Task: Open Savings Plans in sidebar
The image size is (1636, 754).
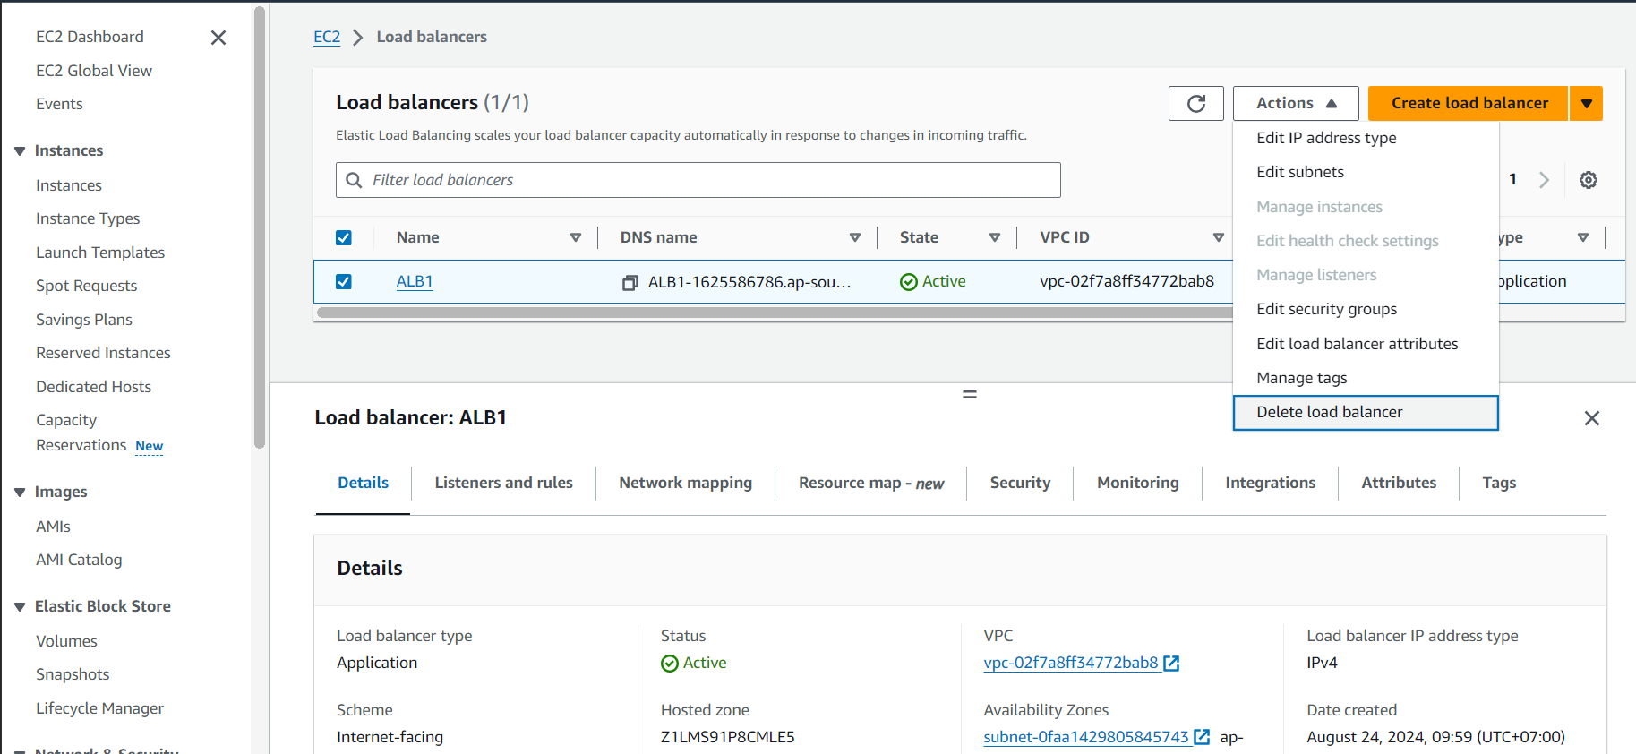Action: pyautogui.click(x=84, y=320)
